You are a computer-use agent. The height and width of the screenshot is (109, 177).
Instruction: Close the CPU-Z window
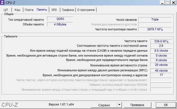click(173, 2)
